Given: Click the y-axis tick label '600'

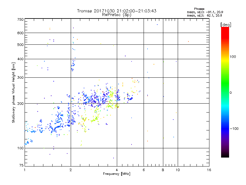Looking at the screenshot, I should (20, 33).
